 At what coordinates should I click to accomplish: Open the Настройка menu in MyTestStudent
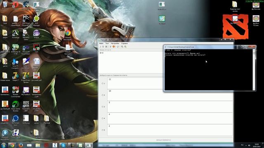[x=115, y=43]
